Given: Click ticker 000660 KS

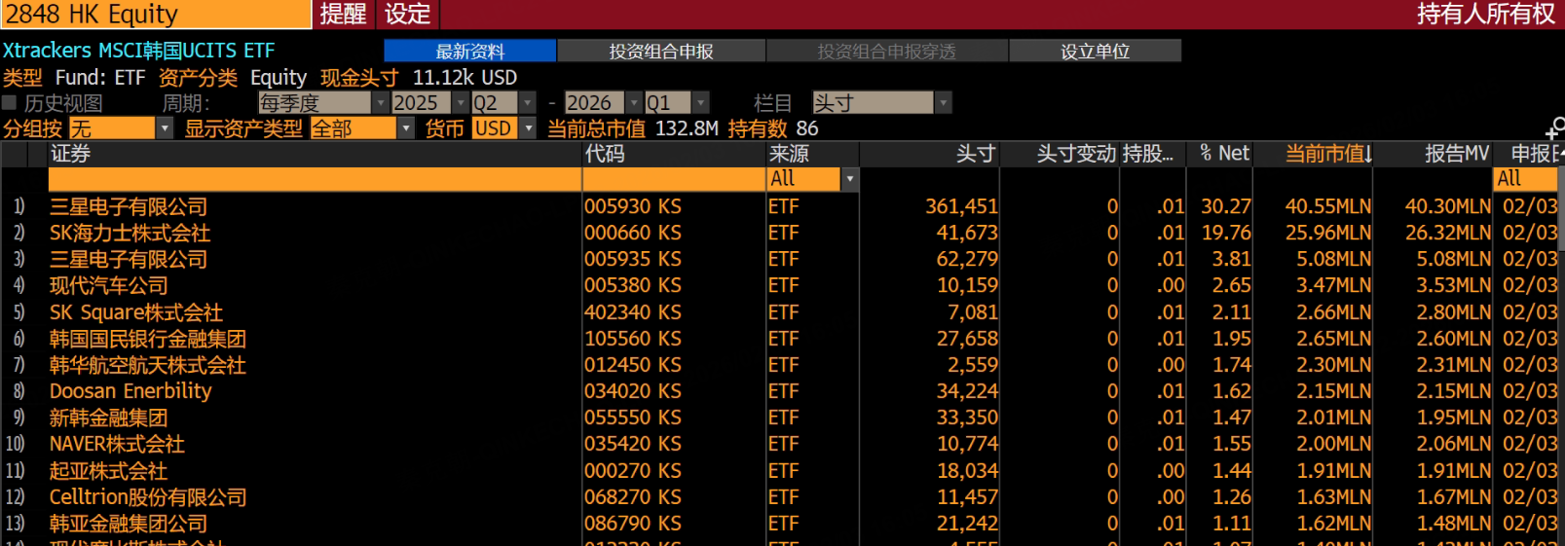Looking at the screenshot, I should pyautogui.click(x=633, y=233).
